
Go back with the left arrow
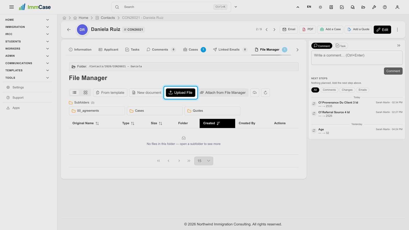pos(69,30)
